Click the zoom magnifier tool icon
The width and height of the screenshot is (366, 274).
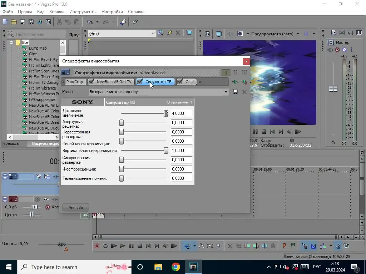coord(218,246)
